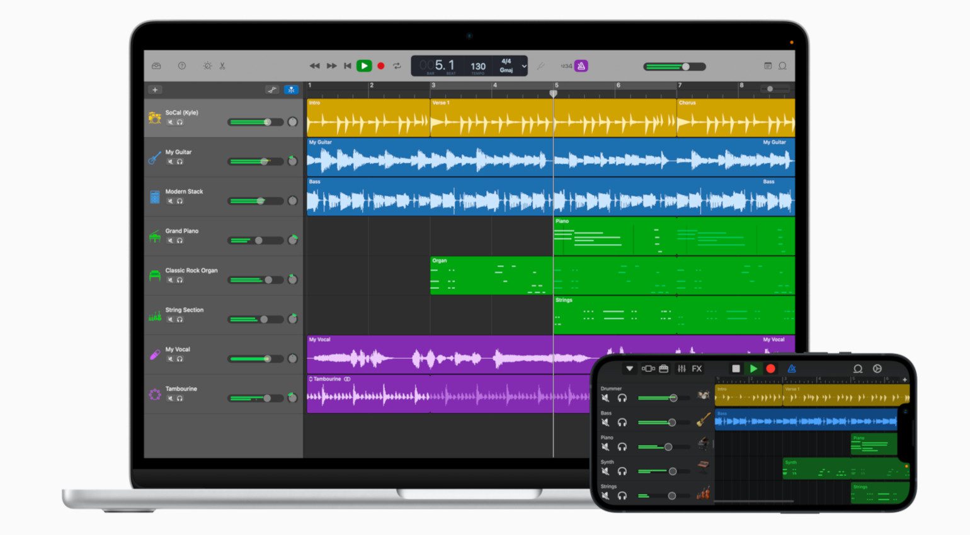Toggle the cycle loop button

click(397, 66)
